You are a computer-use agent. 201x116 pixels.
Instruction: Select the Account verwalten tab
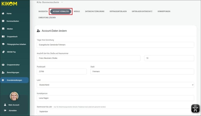click(x=61, y=11)
